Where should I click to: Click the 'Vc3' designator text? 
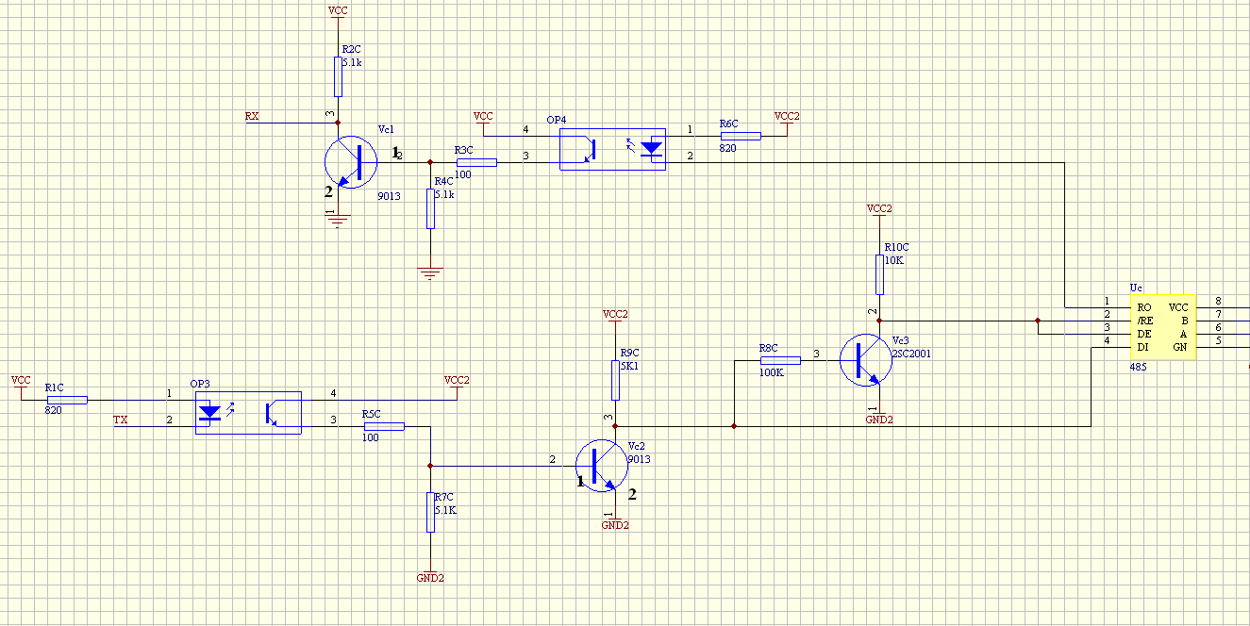900,340
